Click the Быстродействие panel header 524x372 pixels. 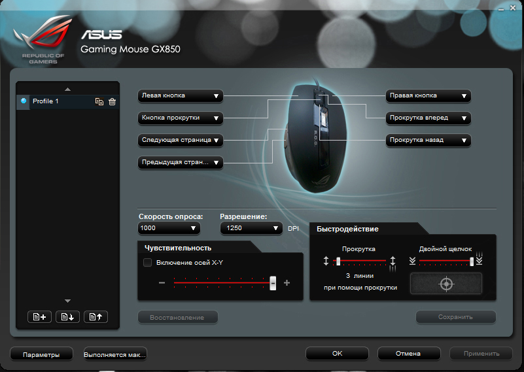pyautogui.click(x=347, y=229)
